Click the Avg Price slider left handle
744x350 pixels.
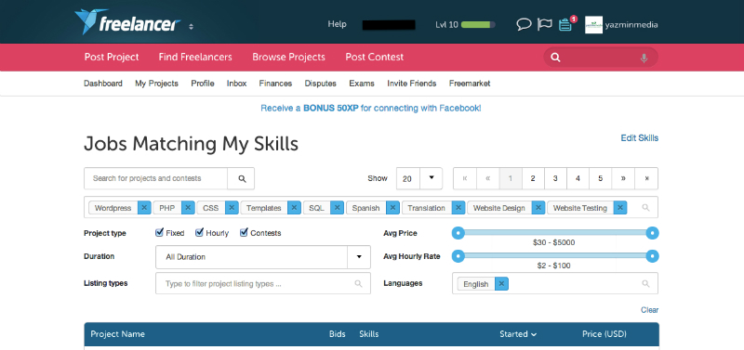458,233
